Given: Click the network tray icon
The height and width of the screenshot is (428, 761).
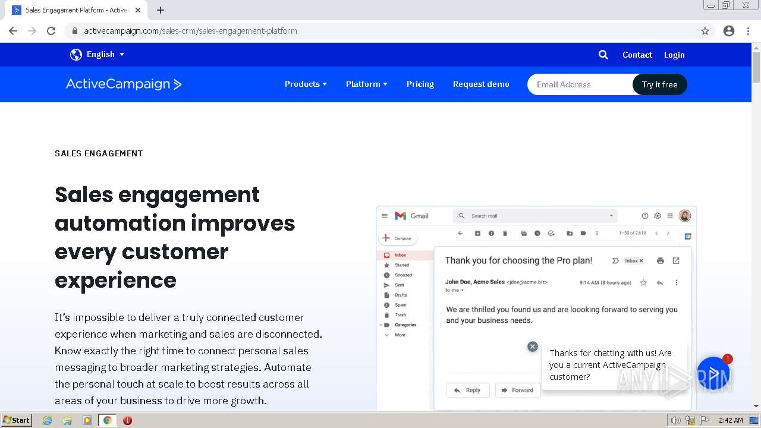Looking at the screenshot, I should pyautogui.click(x=690, y=420).
